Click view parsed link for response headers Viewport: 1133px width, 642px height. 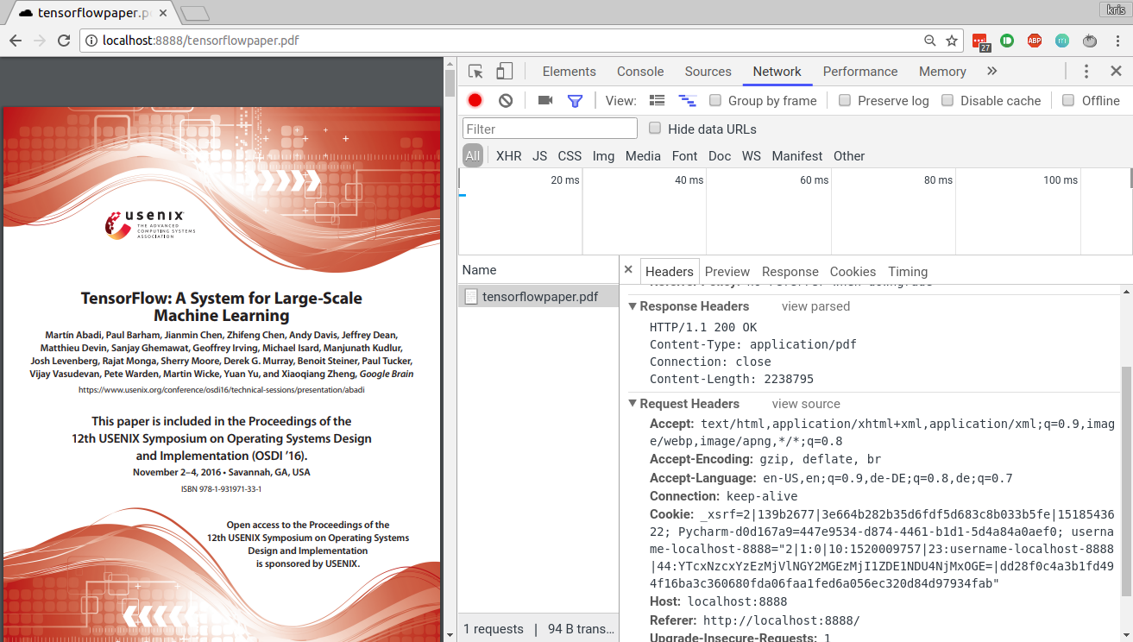[815, 306]
